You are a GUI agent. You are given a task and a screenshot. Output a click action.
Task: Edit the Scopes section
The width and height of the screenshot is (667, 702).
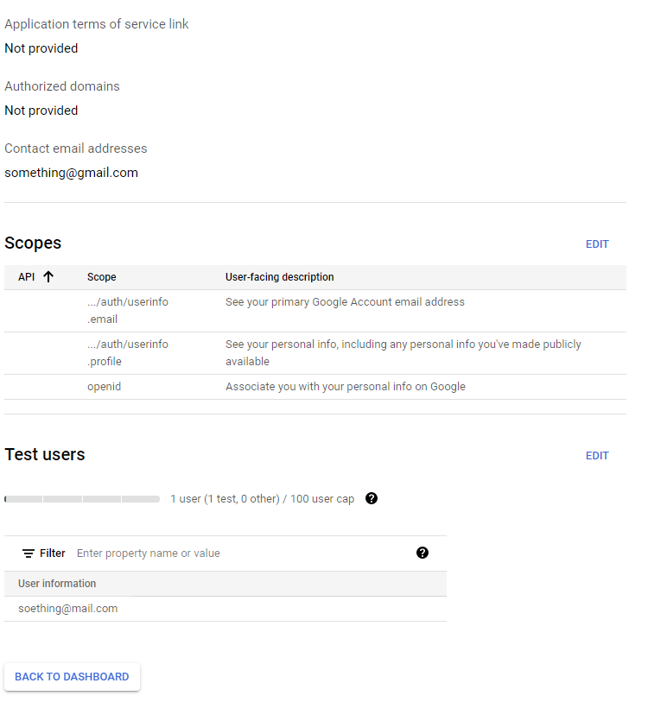point(597,244)
